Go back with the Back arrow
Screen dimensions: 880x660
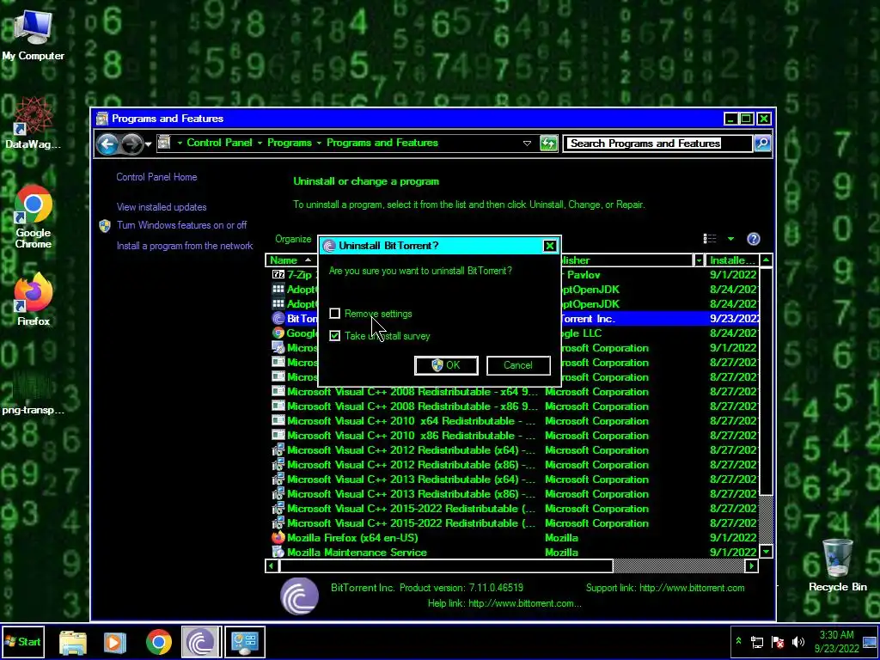pyautogui.click(x=107, y=144)
